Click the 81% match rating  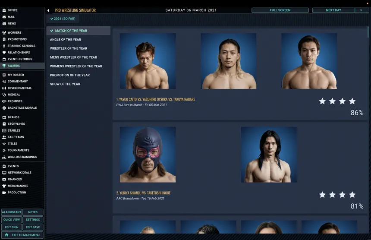coord(357,206)
